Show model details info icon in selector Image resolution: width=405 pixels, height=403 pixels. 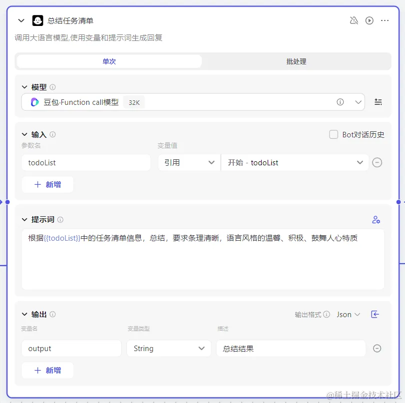click(340, 102)
